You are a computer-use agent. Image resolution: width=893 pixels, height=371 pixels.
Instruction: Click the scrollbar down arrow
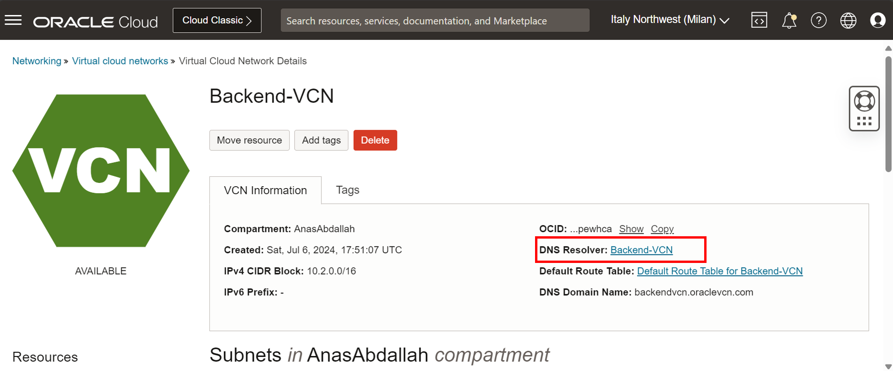click(888, 366)
